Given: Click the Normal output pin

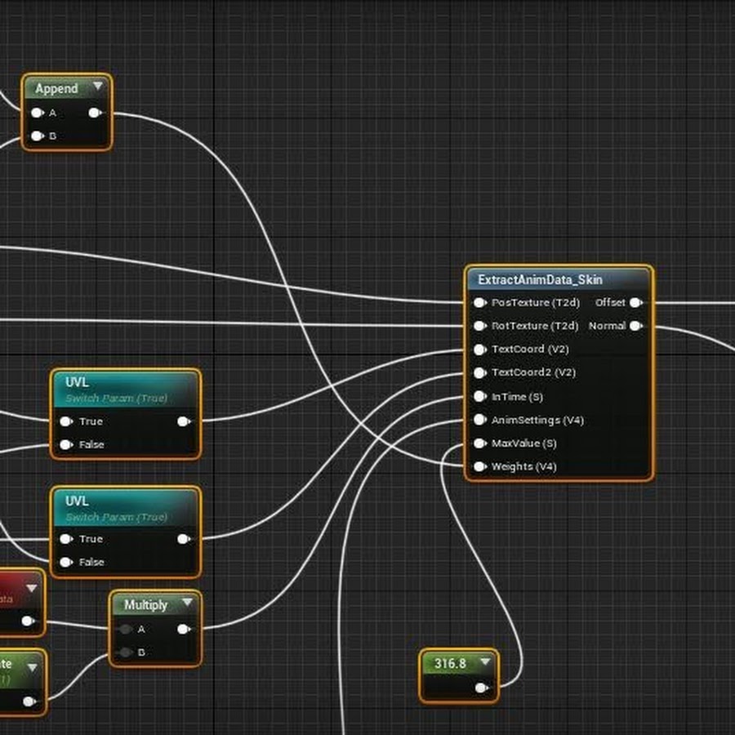Looking at the screenshot, I should pos(635,326).
